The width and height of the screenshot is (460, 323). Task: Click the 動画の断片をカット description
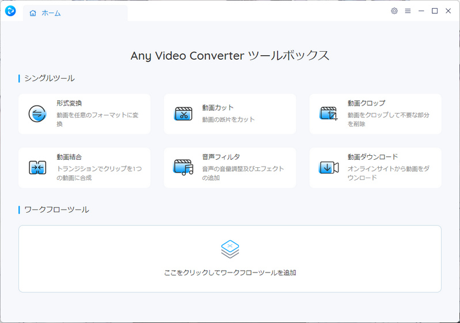tap(229, 120)
